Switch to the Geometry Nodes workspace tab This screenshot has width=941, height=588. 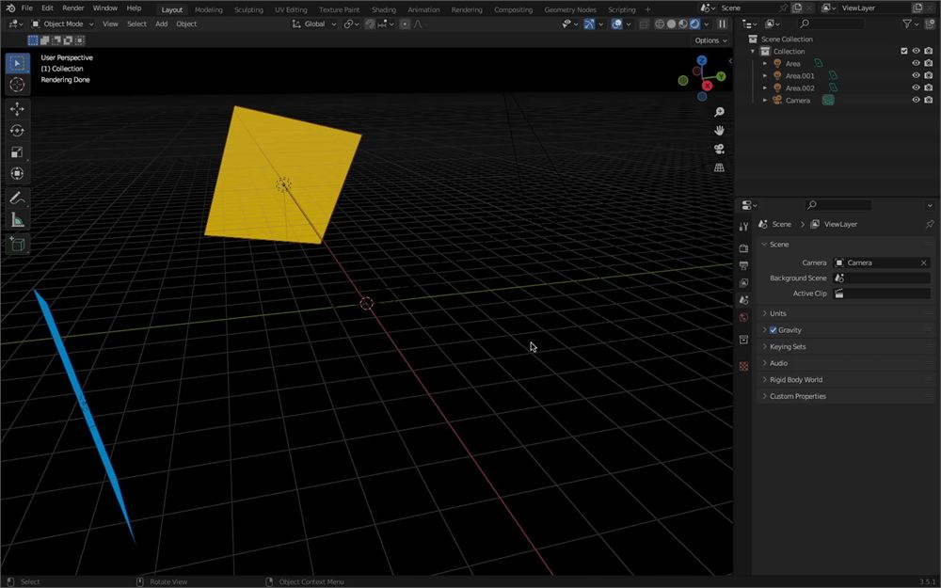570,9
